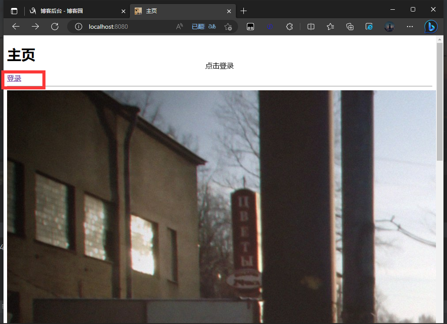Click the 登录 link

tap(14, 78)
